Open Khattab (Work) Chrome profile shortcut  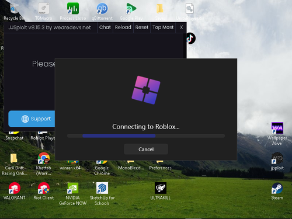coord(44,164)
